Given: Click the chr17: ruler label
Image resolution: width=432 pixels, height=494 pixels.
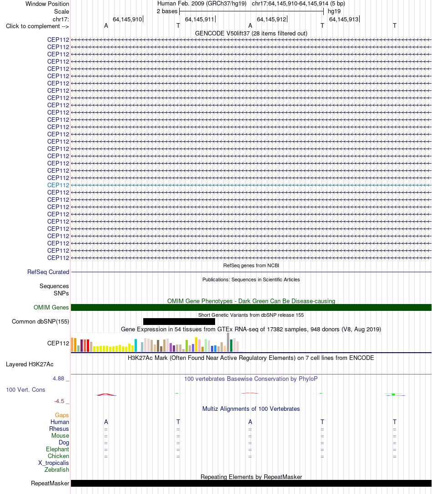Looking at the screenshot, I should coord(60,19).
